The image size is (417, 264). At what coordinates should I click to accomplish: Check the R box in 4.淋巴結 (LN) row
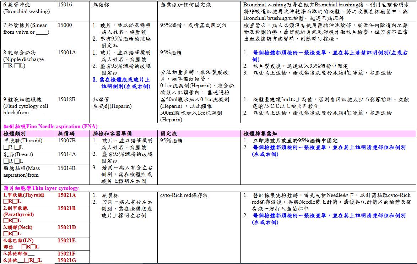[x=24, y=247]
